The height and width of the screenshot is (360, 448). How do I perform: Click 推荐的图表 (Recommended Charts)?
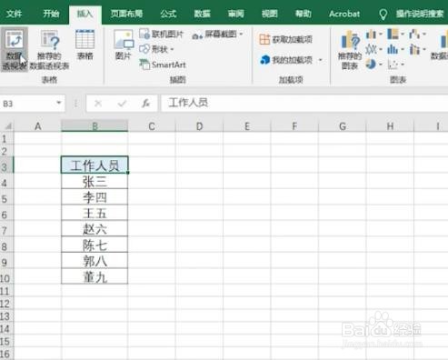(x=350, y=50)
